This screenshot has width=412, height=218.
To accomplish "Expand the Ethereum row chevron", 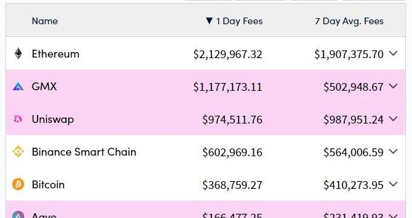I will (393, 53).
